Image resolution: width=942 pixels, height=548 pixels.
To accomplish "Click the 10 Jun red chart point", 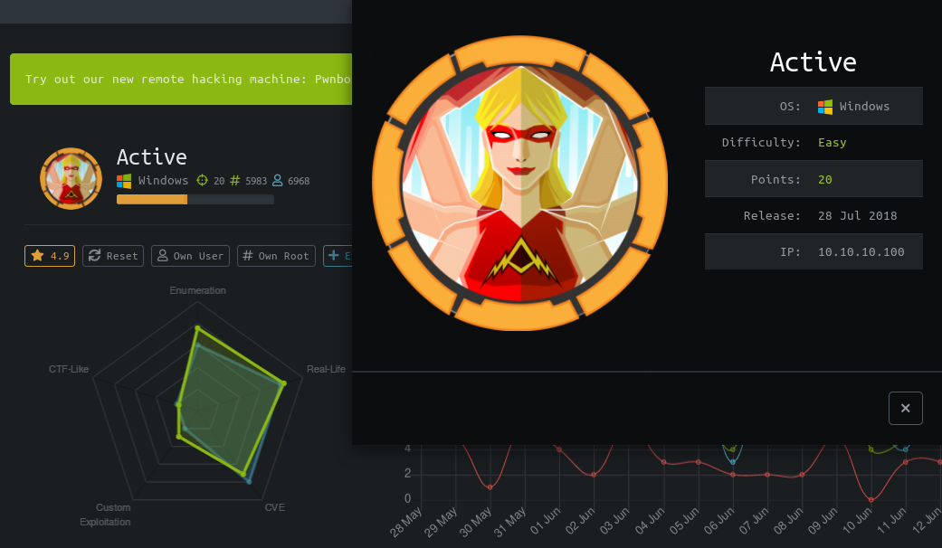I will point(871,500).
